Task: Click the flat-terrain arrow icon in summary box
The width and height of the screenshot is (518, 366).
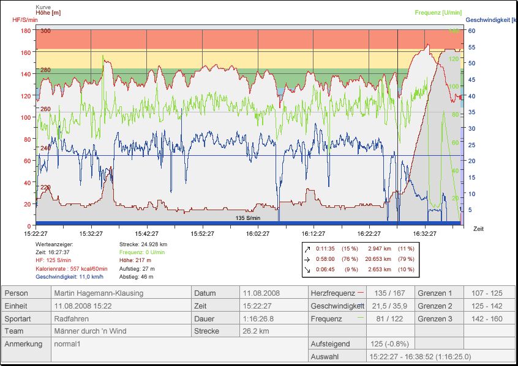Action: tap(307, 259)
